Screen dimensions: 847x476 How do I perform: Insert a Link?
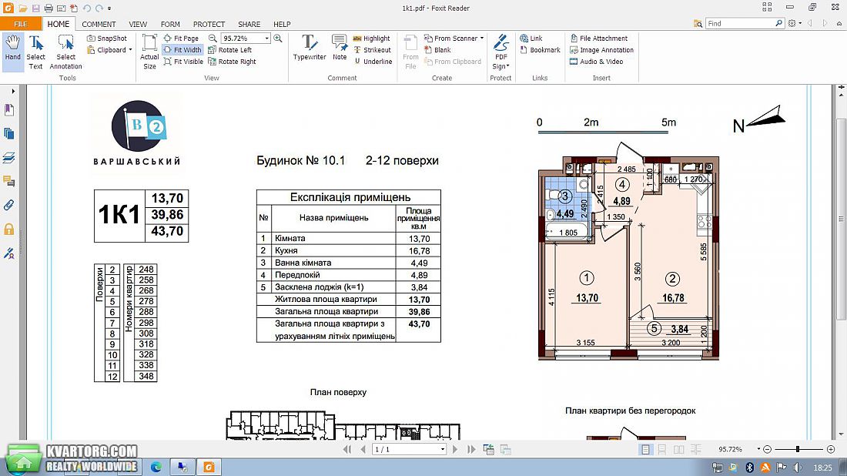pyautogui.click(x=531, y=39)
